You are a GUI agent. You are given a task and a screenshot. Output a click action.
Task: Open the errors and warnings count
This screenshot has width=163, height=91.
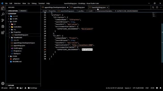(20, 88)
